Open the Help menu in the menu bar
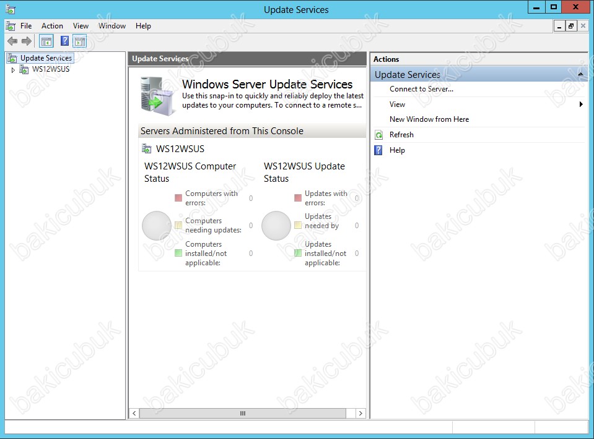Screen dimensions: 594x439 pos(143,26)
